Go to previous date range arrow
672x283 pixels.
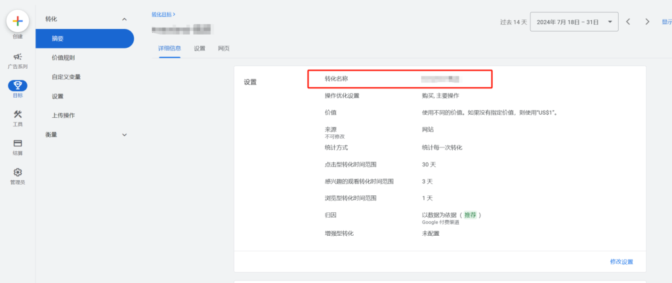[x=628, y=22]
